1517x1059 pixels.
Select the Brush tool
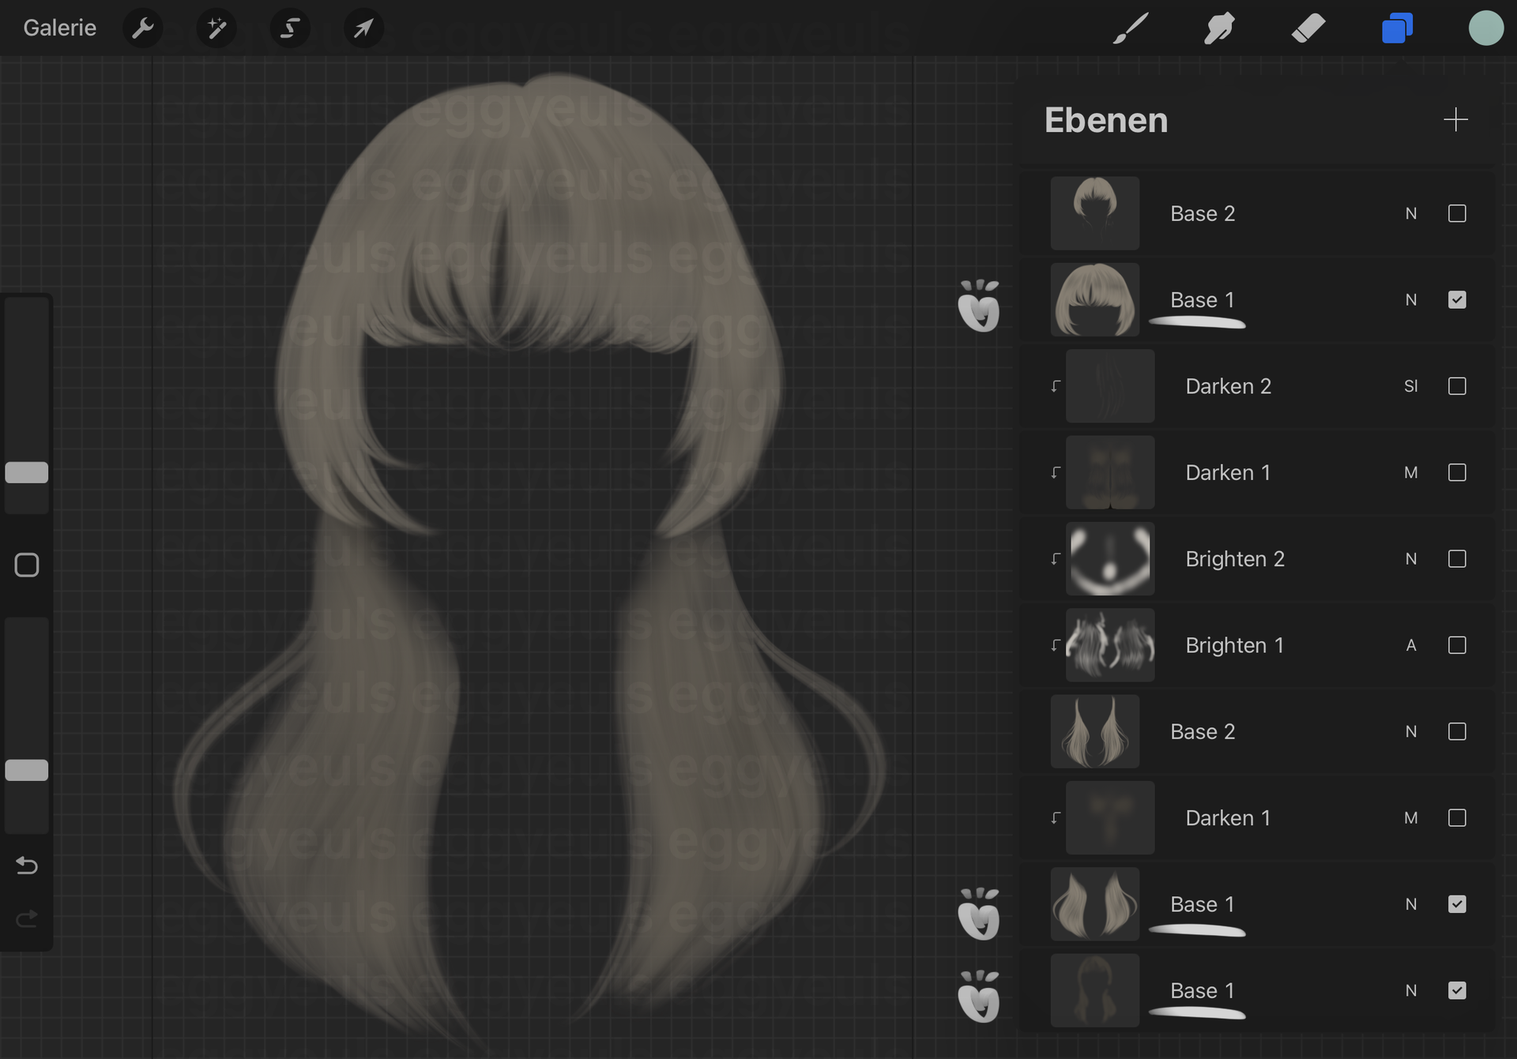(x=1131, y=28)
